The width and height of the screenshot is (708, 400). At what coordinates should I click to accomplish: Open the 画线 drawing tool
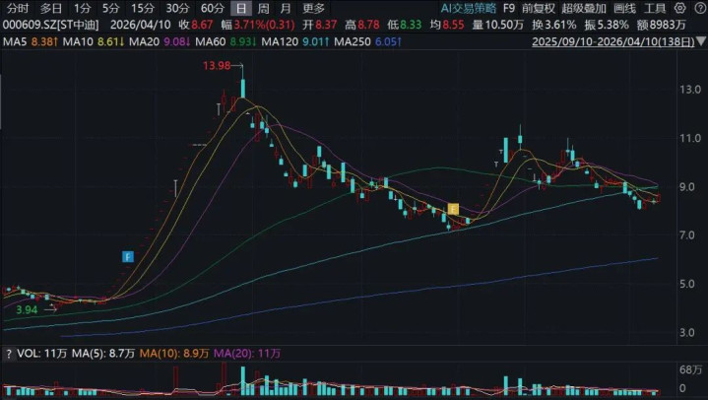[x=625, y=8]
